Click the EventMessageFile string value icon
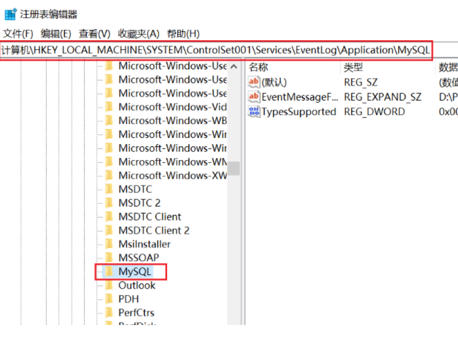 point(254,97)
